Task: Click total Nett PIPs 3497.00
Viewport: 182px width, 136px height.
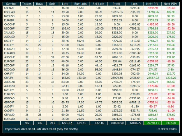Action: point(171,123)
